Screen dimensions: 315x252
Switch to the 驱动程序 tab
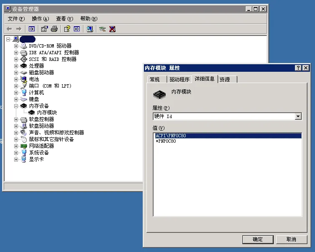[179, 79]
